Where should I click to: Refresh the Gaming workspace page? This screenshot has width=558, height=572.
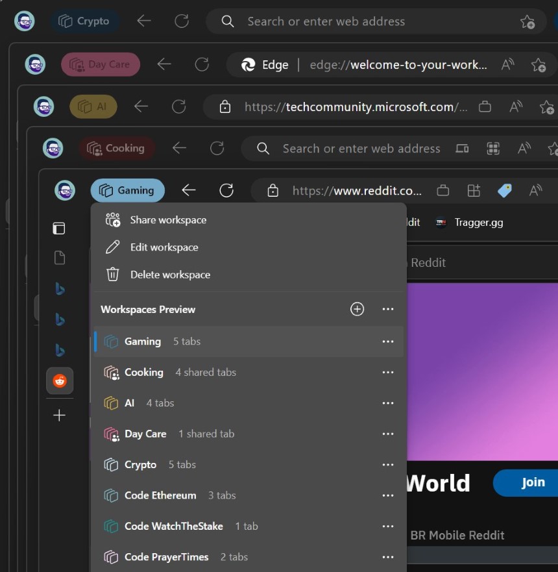point(226,190)
